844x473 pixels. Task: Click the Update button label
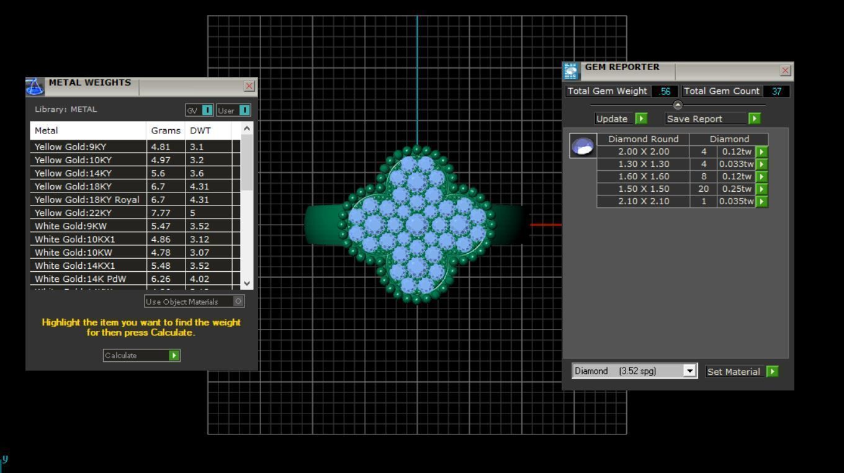(x=612, y=119)
